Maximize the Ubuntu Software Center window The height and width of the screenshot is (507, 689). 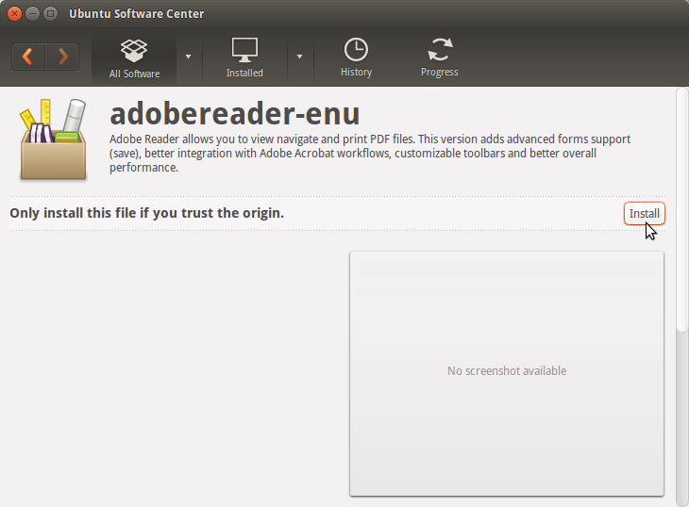coord(51,13)
